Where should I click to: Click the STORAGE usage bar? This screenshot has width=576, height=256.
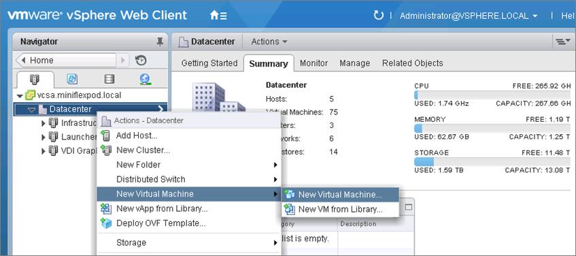492,162
